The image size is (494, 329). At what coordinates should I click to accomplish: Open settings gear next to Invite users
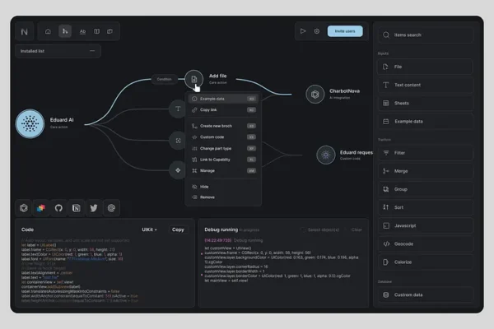[316, 31]
